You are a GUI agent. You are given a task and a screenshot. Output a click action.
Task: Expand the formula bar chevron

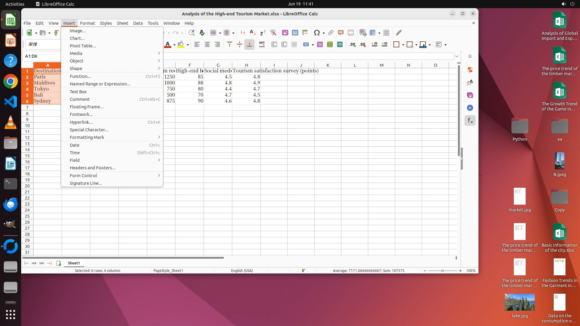click(457, 56)
